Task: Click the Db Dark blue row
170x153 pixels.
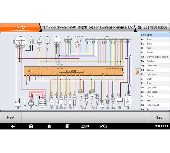Action: pyautogui.click(x=155, y=61)
